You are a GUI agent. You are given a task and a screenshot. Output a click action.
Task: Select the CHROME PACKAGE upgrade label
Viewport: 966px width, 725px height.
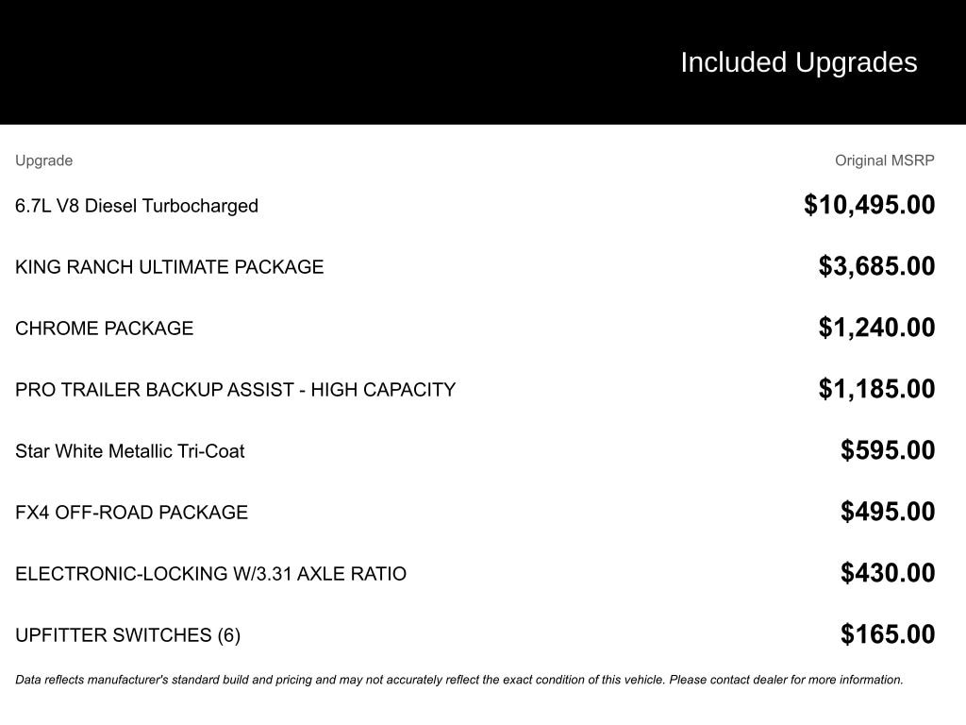104,329
